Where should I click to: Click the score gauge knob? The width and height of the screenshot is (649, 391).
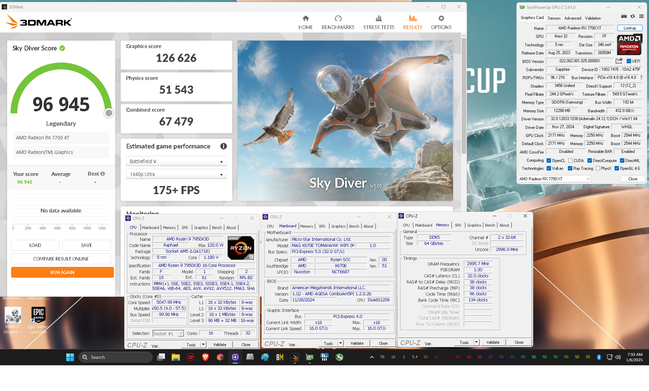[109, 113]
